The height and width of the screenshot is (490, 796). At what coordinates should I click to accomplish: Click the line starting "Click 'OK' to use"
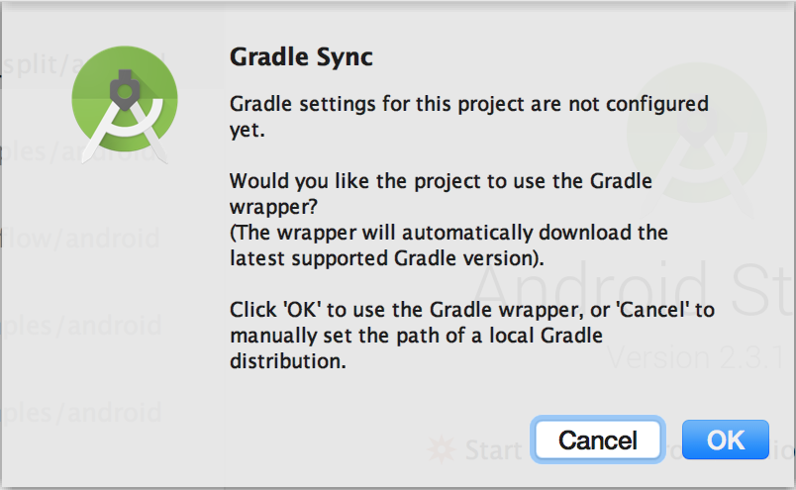(x=471, y=310)
